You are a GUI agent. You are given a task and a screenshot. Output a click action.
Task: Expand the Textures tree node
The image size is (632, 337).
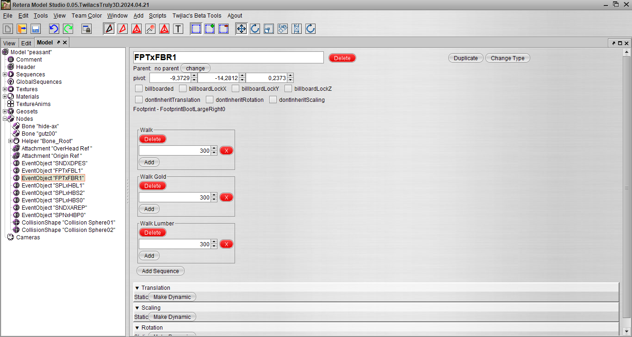5,89
